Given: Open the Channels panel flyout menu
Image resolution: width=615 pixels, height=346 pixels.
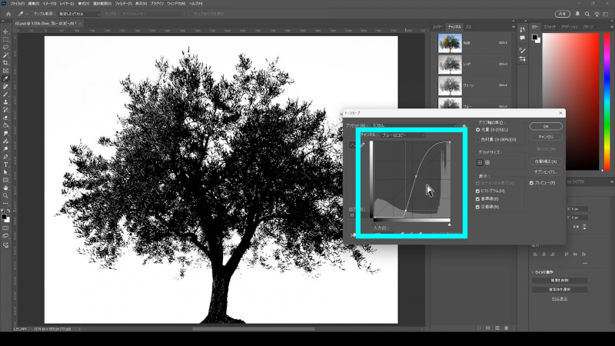Looking at the screenshot, I should click(x=513, y=27).
